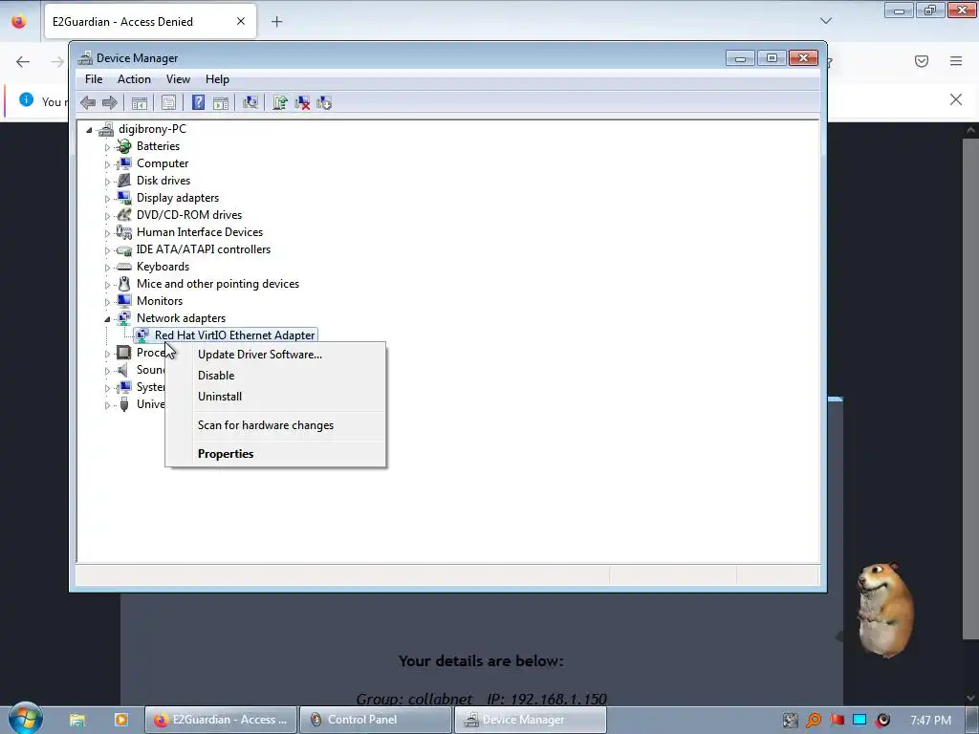Viewport: 979px width, 734px height.
Task: Expand the Batteries node
Action: [x=107, y=147]
